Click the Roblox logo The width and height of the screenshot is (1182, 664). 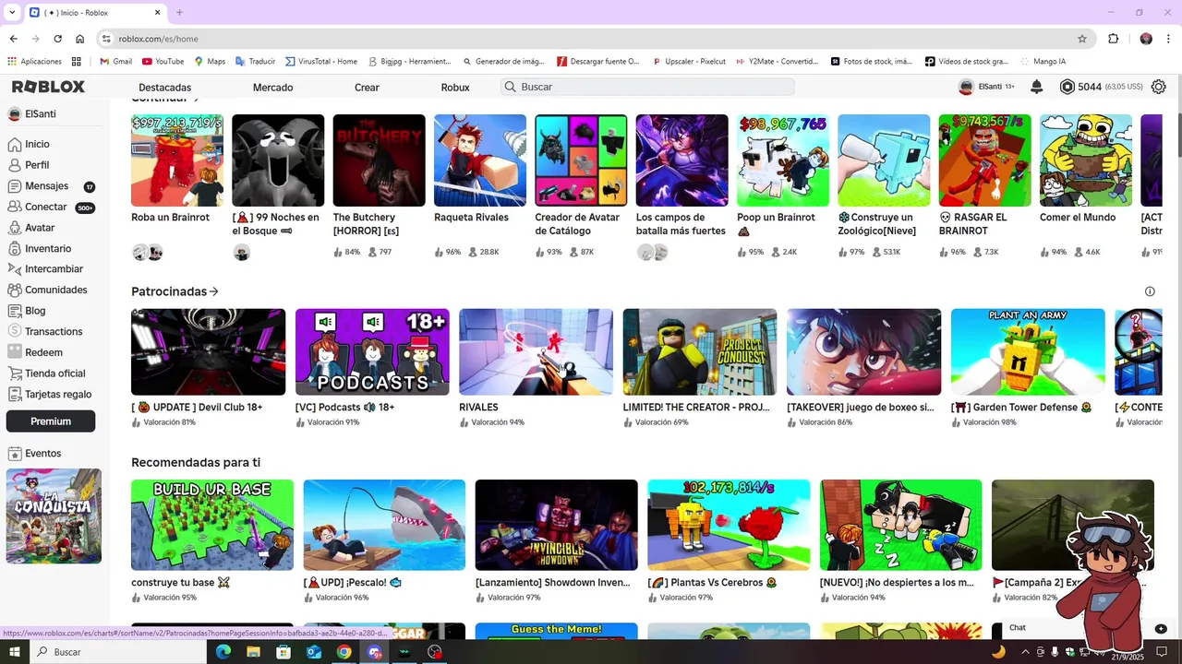coord(48,87)
